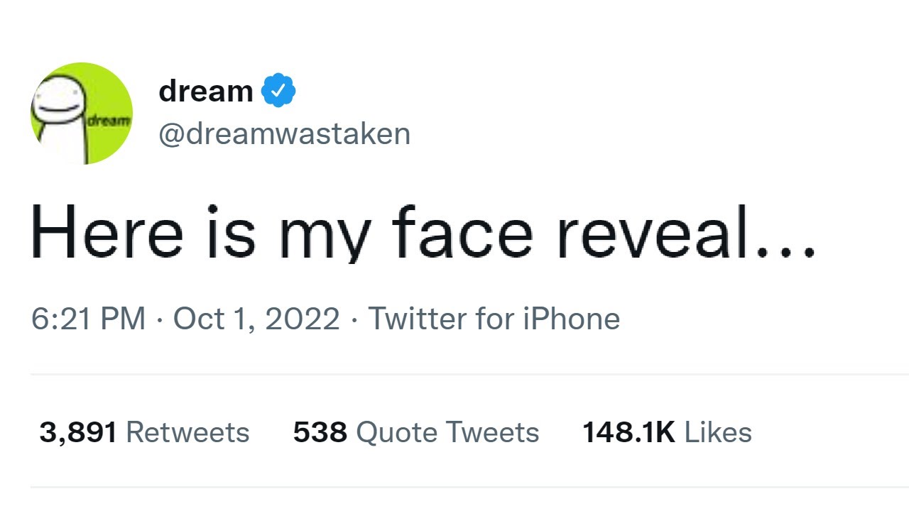The height and width of the screenshot is (511, 909).
Task: Open dream's profile via display name
Action: (x=205, y=89)
